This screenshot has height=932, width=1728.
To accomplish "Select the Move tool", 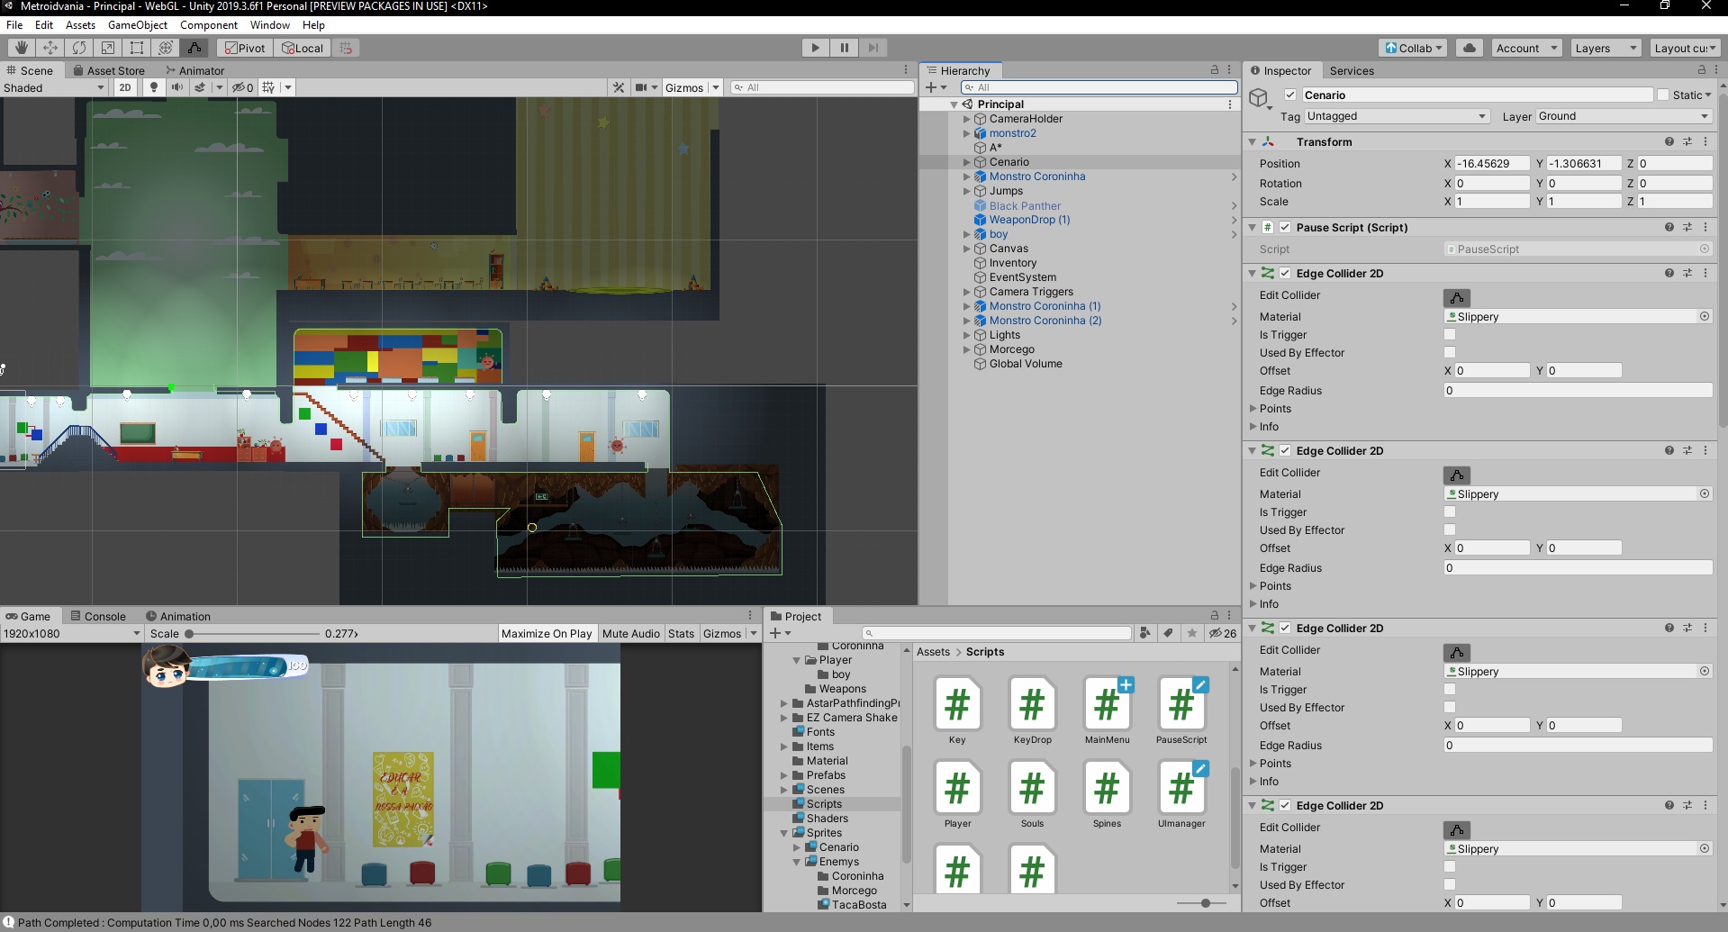I will pos(50,48).
